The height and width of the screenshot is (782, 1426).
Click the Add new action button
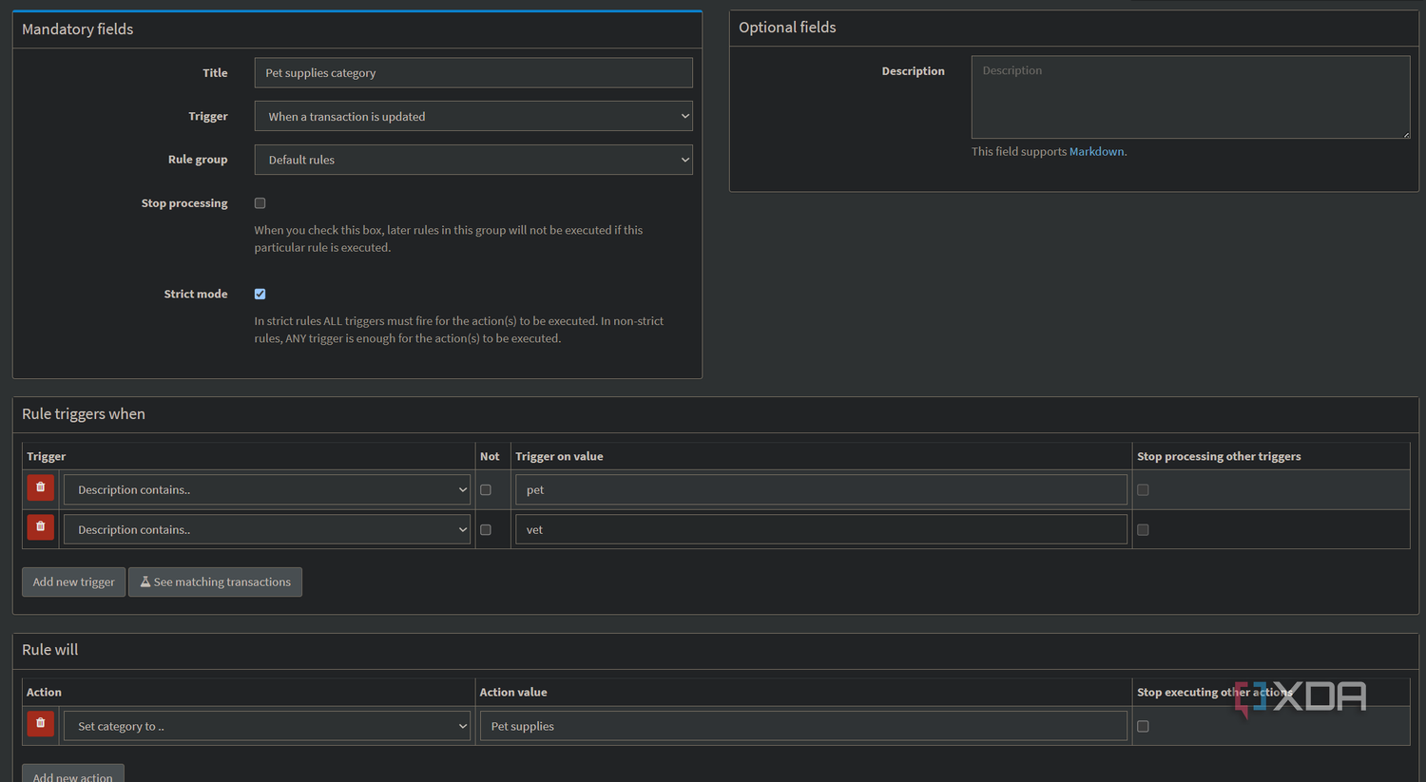pos(73,774)
